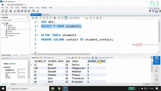Click the student_name column header
Image resolution: width=161 pixels, height=91 pixels.
pos(56,61)
